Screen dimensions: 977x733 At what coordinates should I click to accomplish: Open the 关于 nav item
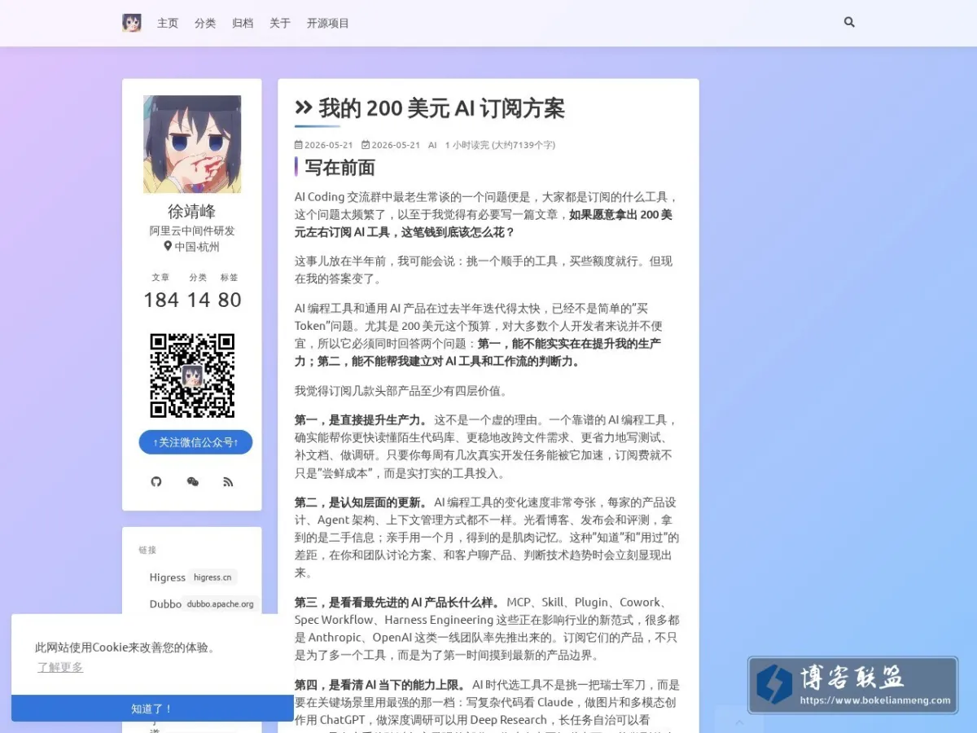point(280,23)
